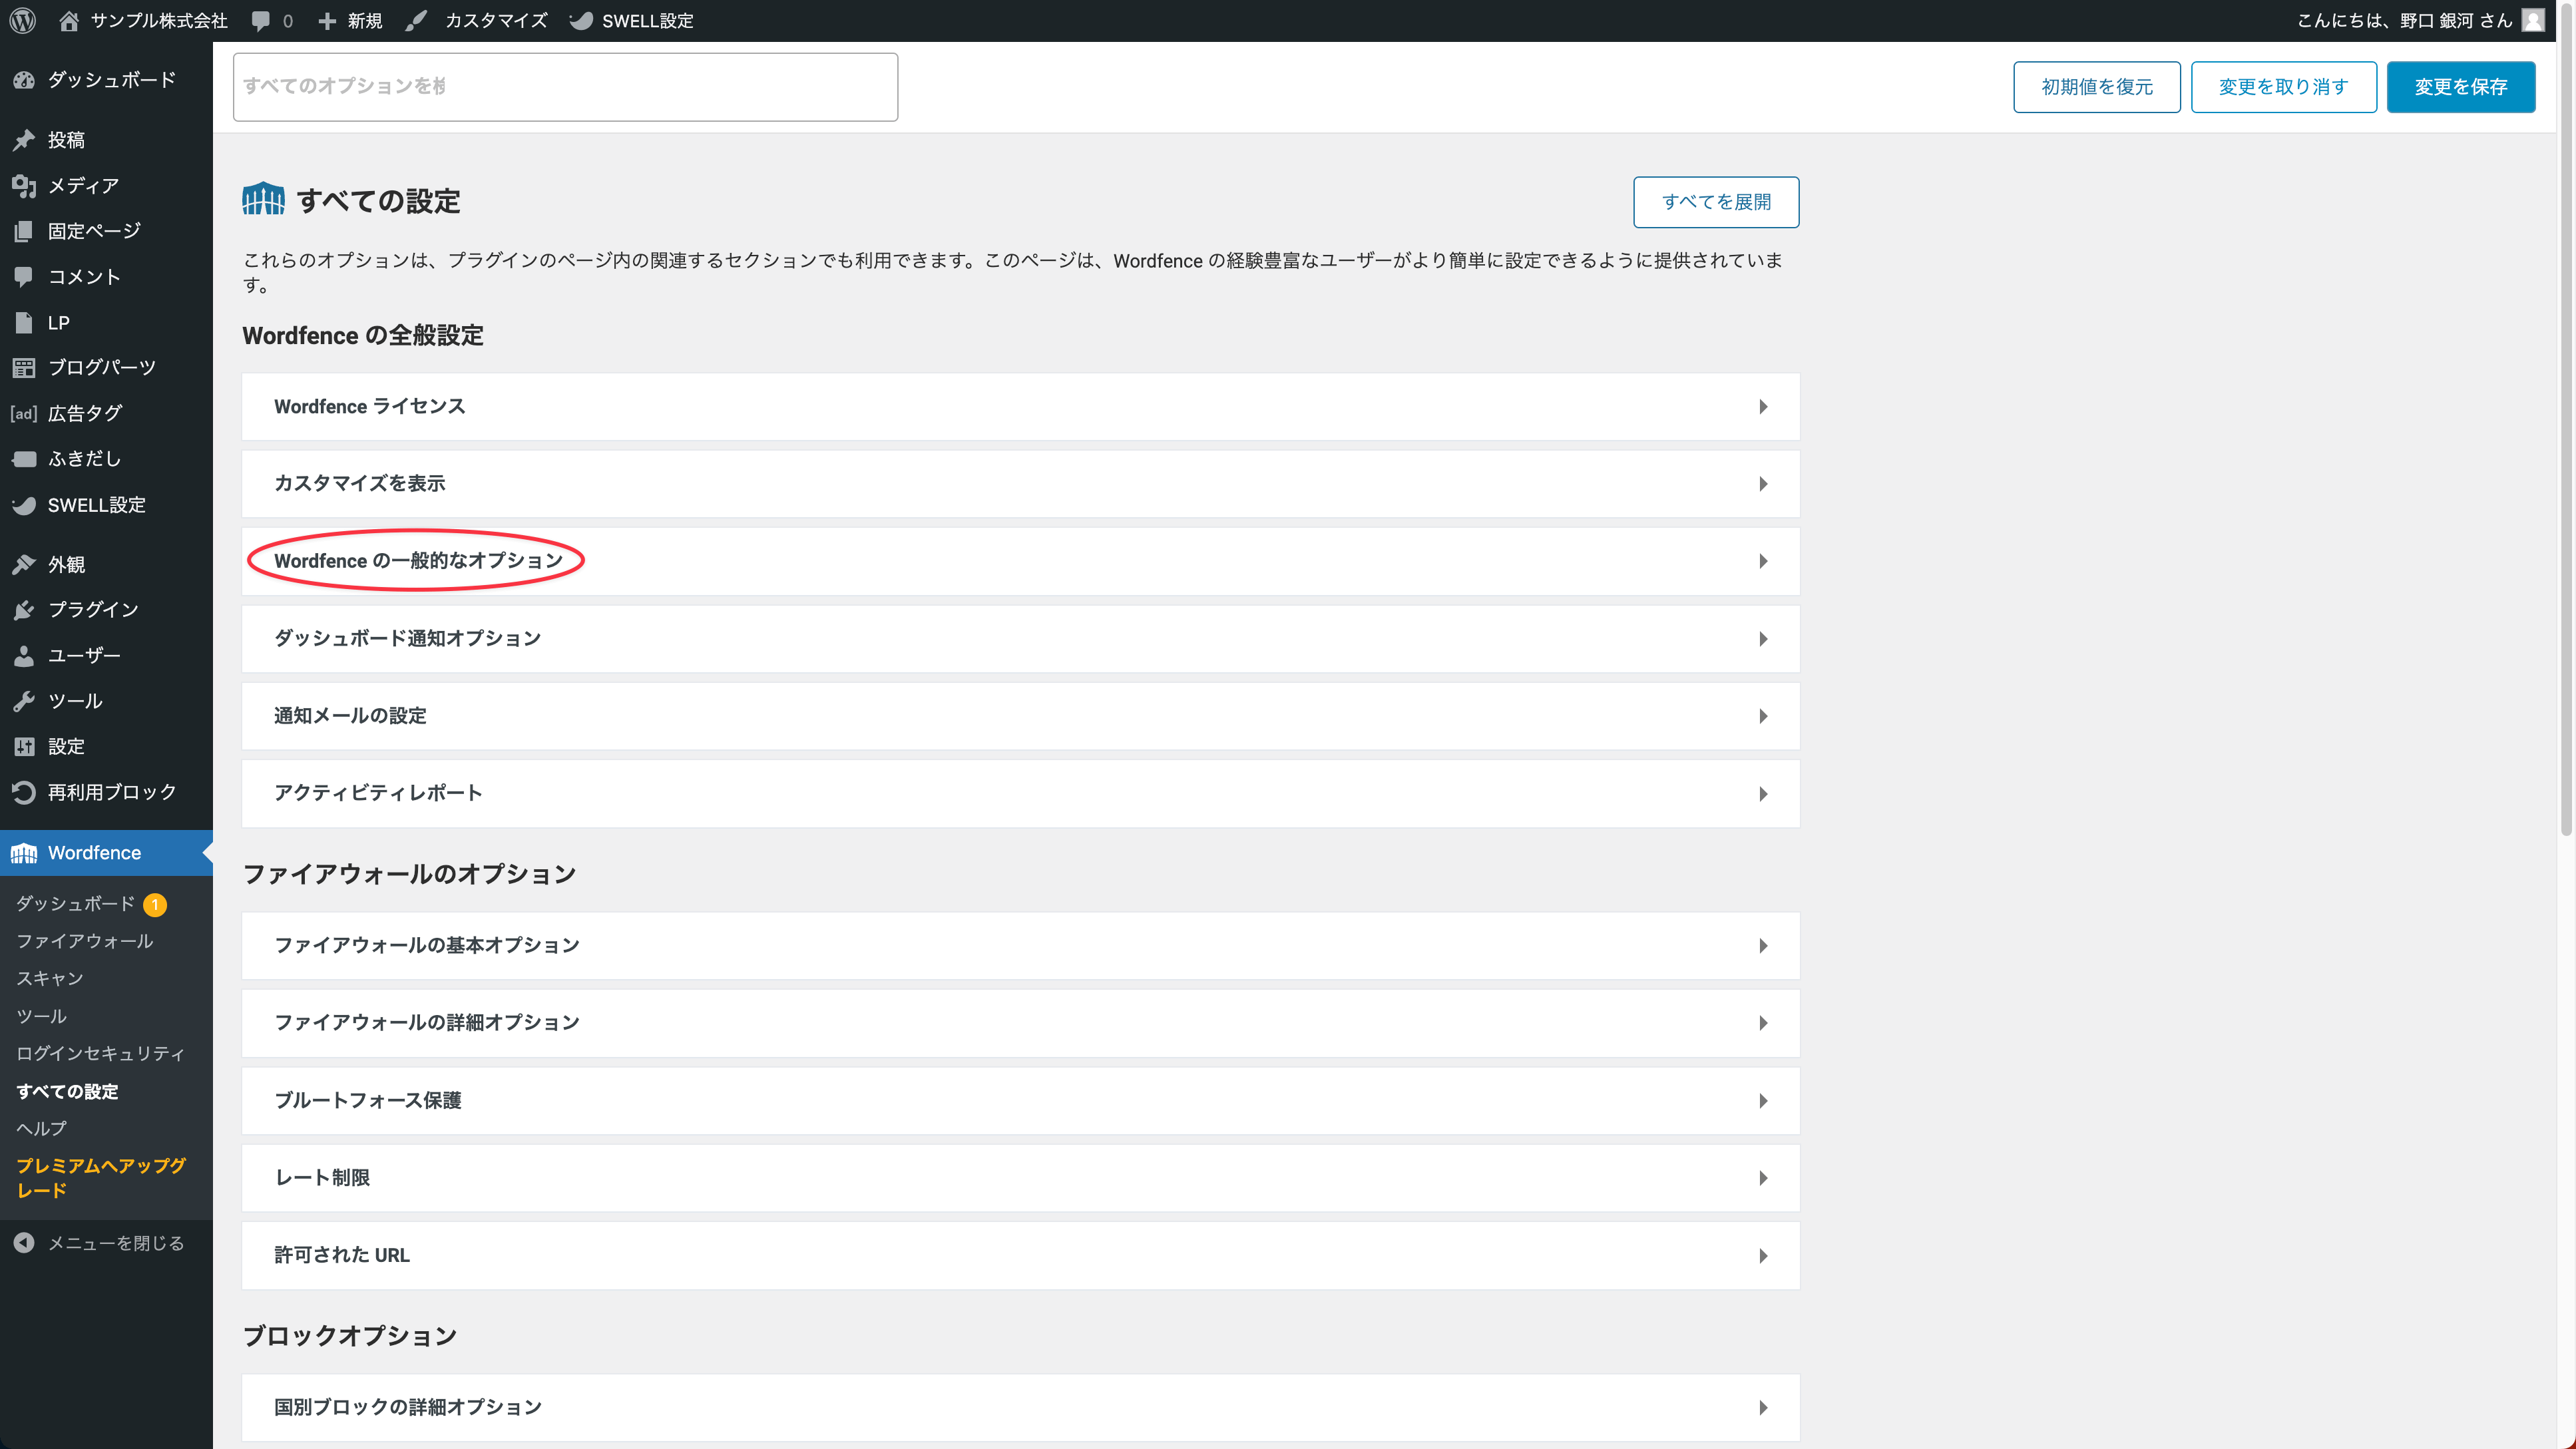
Task: Expand 通知メールの設定 section
Action: coord(1763,716)
